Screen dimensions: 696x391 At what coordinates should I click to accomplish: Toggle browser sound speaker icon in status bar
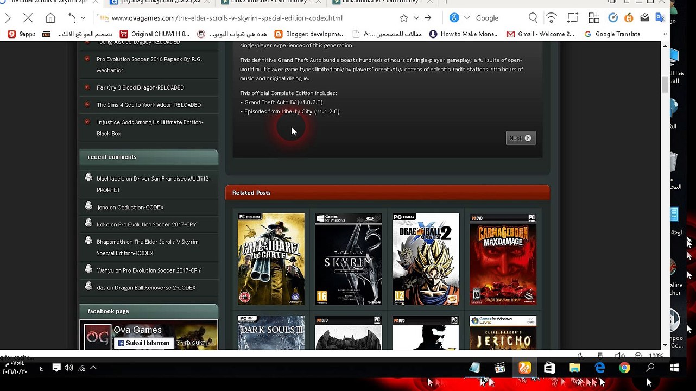pyautogui.click(x=619, y=356)
